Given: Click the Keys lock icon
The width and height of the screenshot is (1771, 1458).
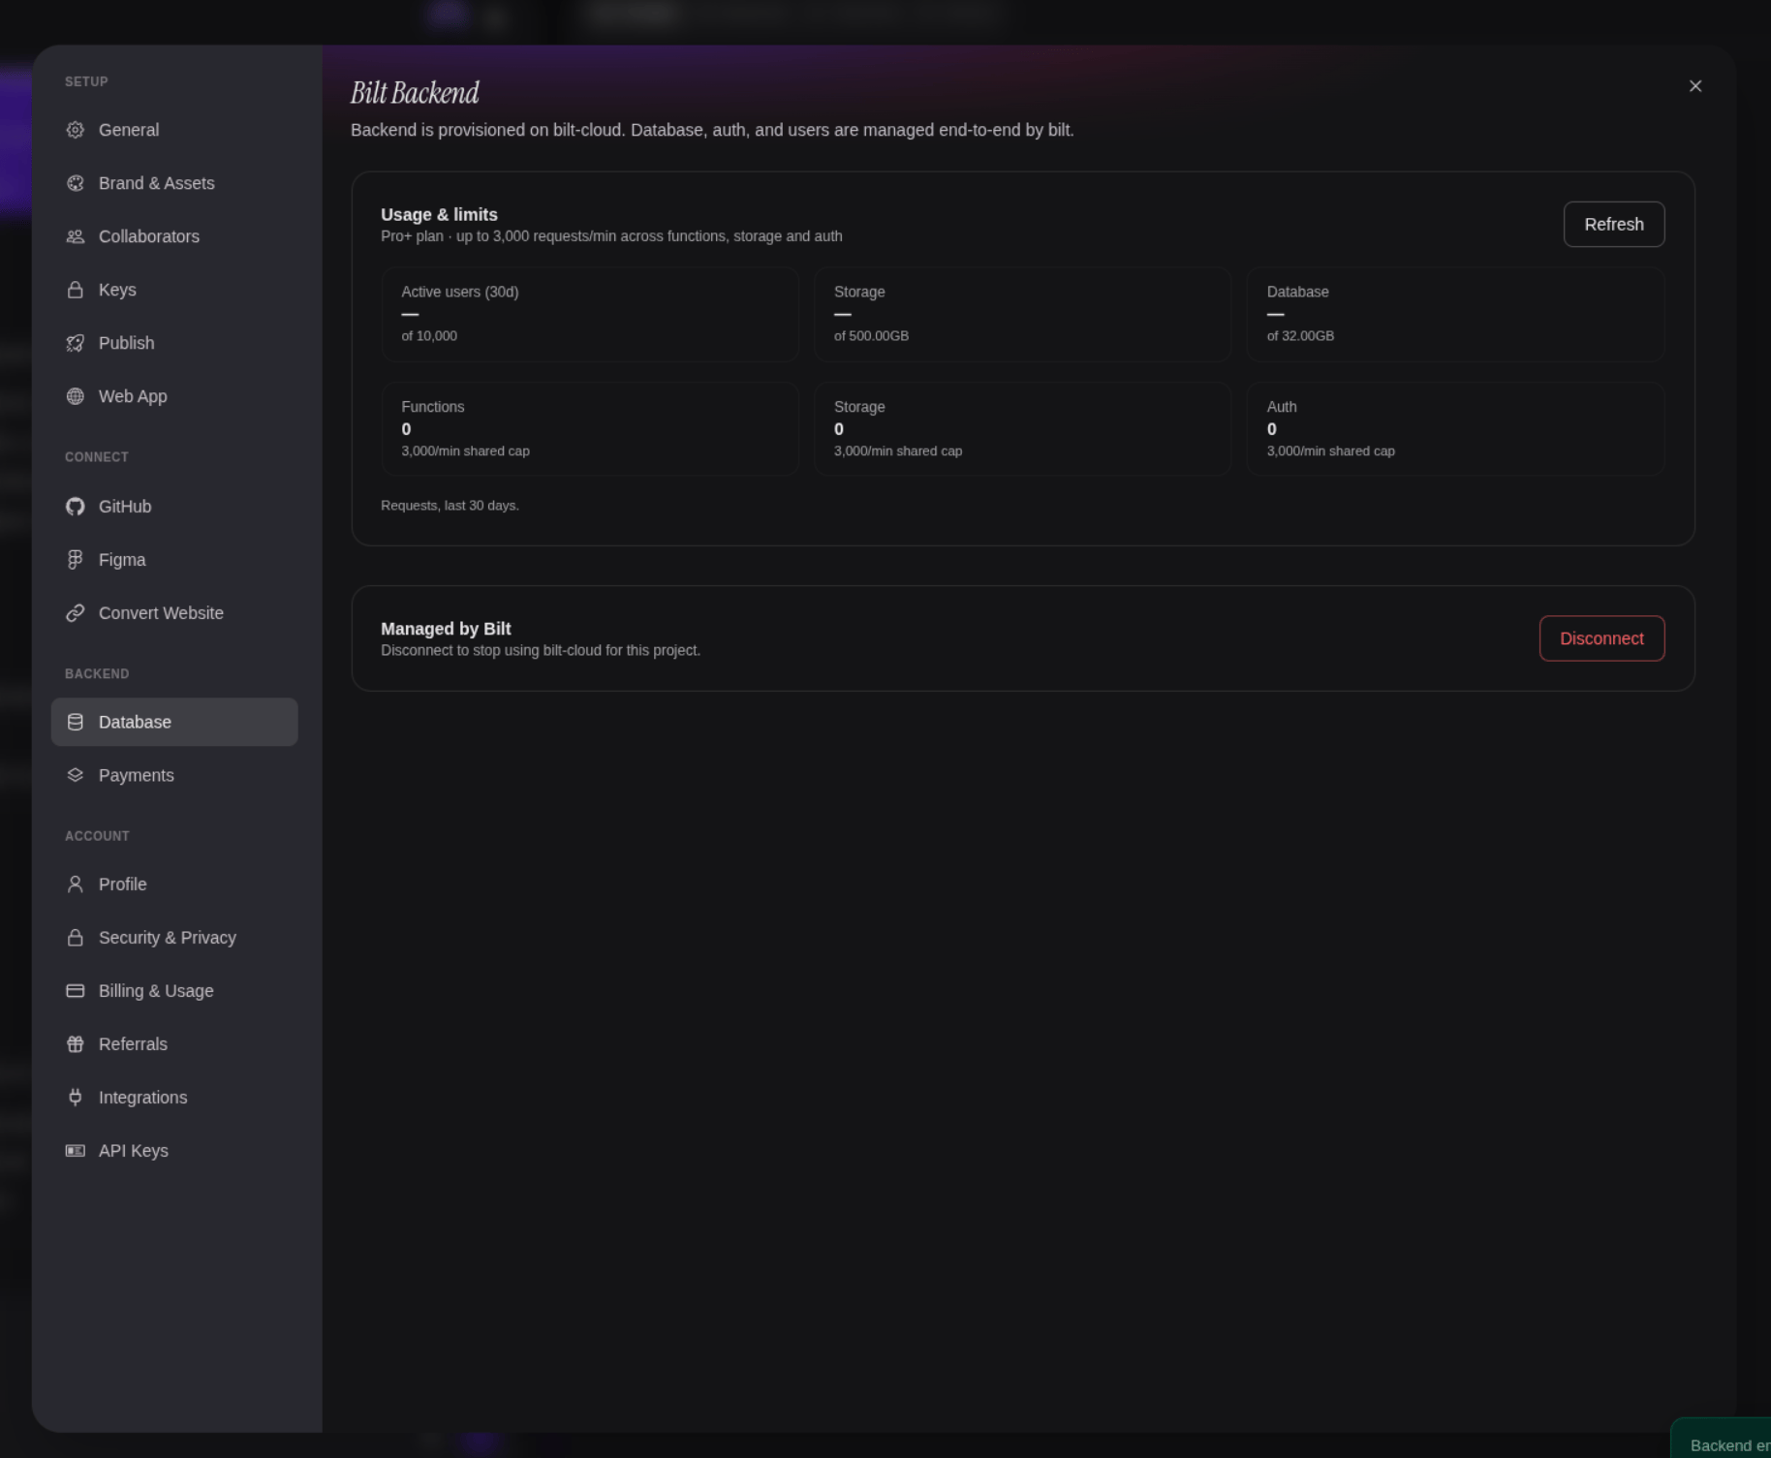Looking at the screenshot, I should coord(75,290).
